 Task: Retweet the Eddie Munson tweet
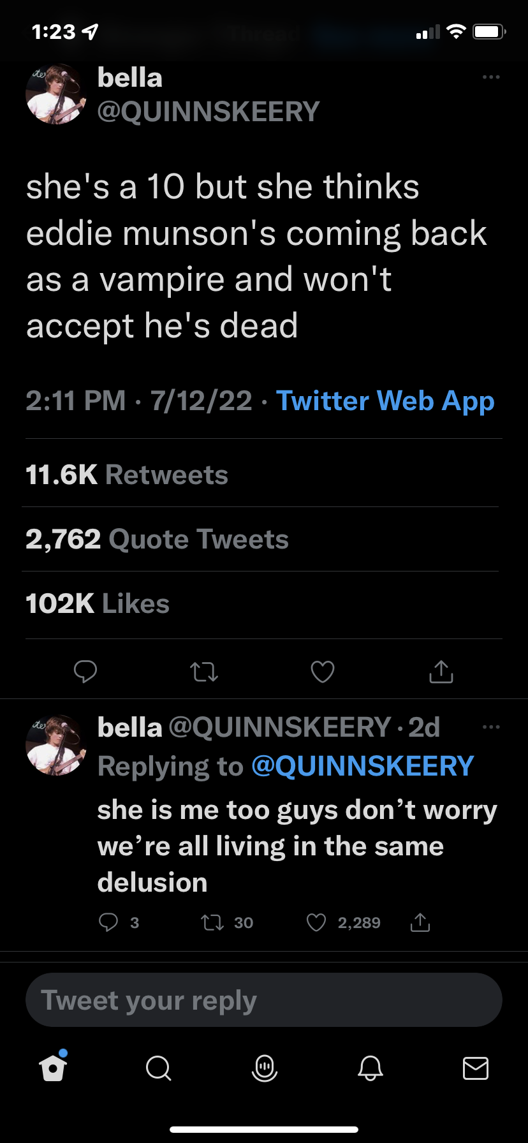click(x=204, y=671)
